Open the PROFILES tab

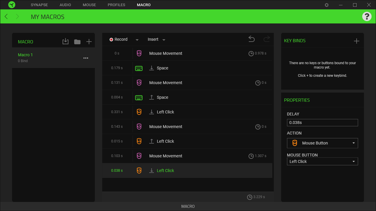[116, 5]
